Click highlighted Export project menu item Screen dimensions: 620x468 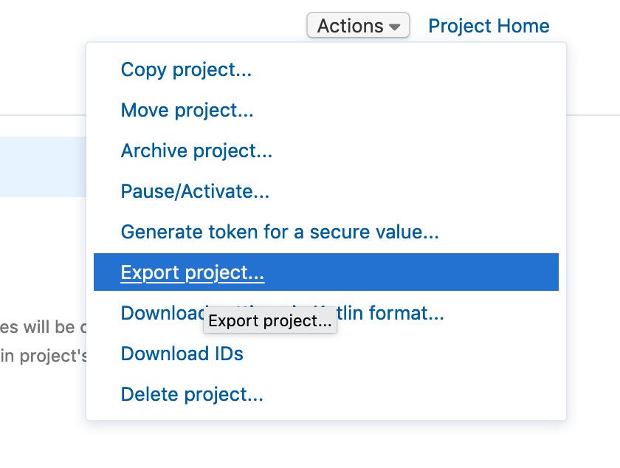[192, 272]
